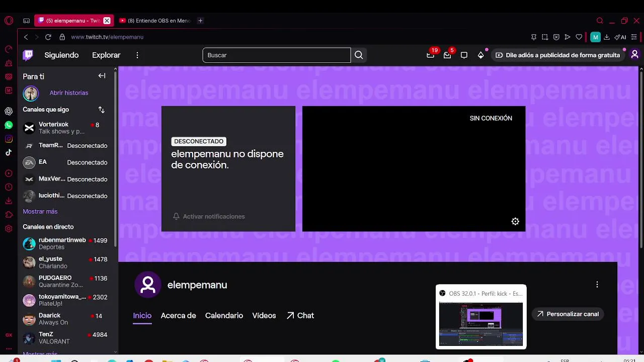
Task: Toggle Activar notificaciones bell
Action: [x=209, y=216]
